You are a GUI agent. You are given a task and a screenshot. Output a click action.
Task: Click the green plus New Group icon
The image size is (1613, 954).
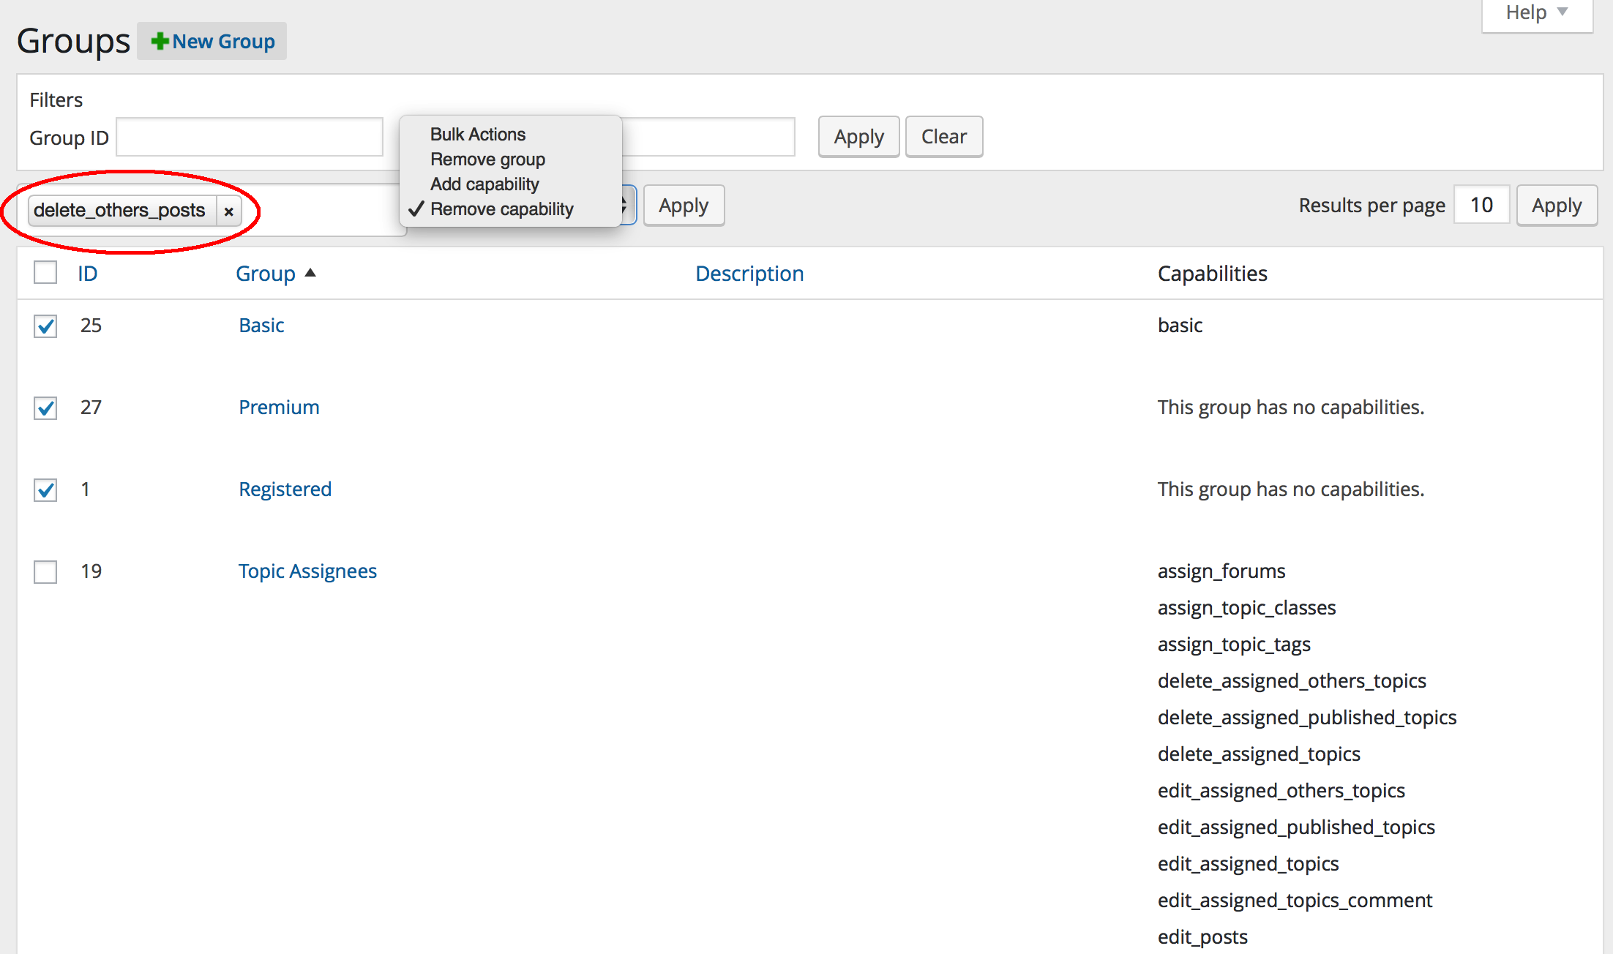160,41
